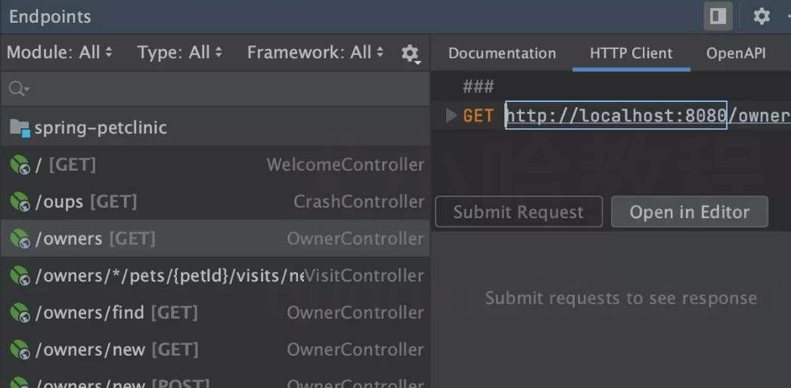This screenshot has height=388, width=791.
Task: Open the Type: All dropdown
Action: [180, 52]
